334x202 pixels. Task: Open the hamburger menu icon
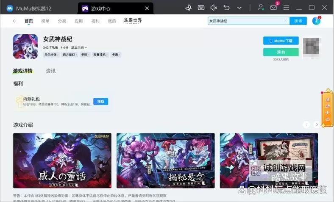pos(286,8)
